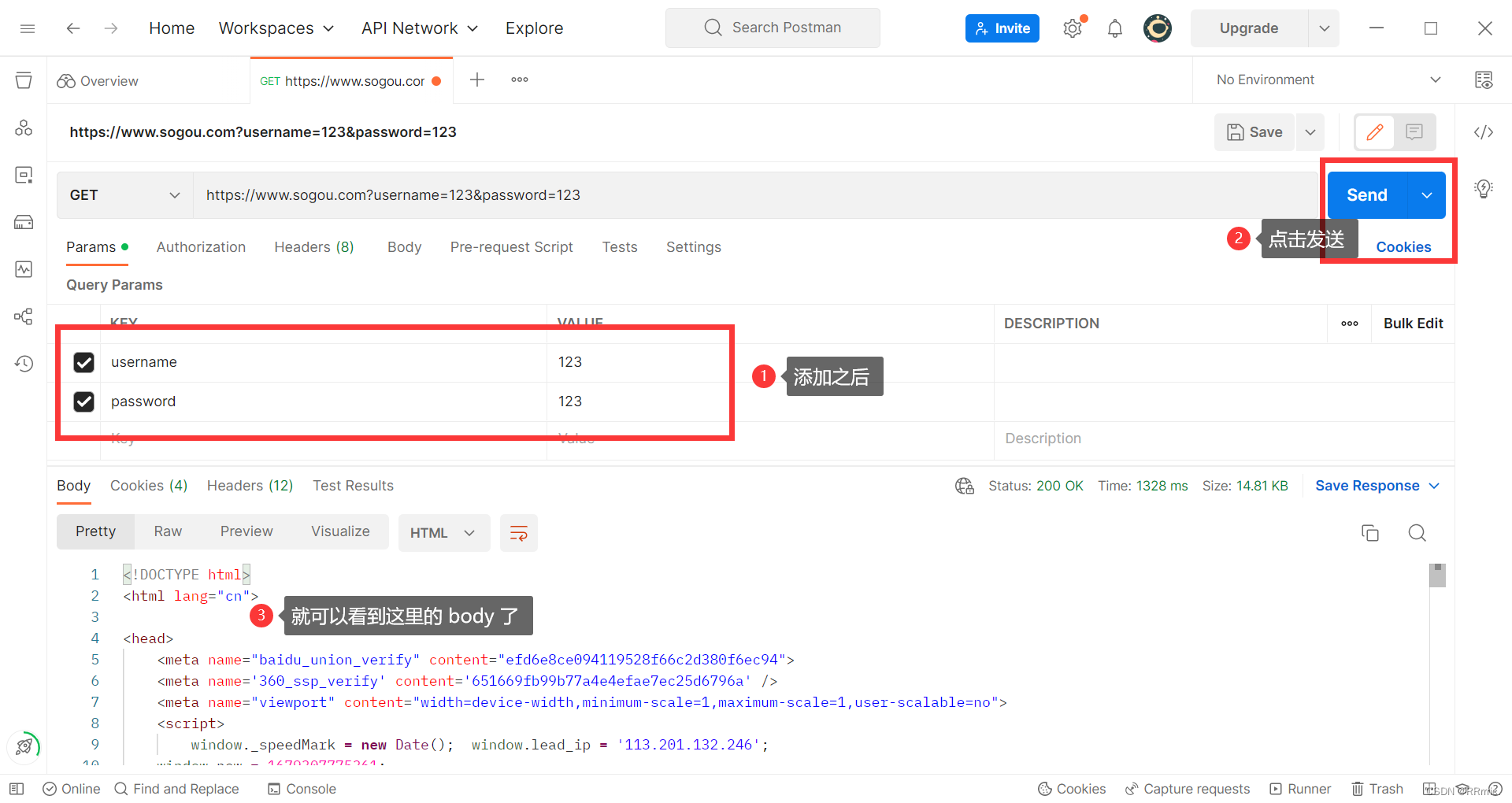Open Find and Replace
Viewport: 1512px width, 803px height.
pyautogui.click(x=176, y=789)
